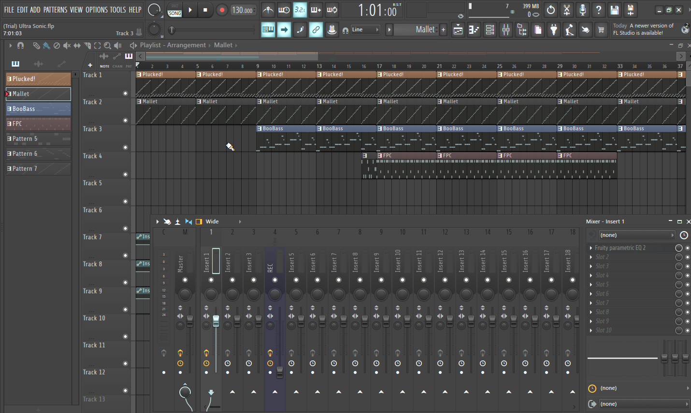Screen dimensions: 691x413
Task: Expand the Fruity parametric EQ 2 slot menu
Action: tap(590, 248)
